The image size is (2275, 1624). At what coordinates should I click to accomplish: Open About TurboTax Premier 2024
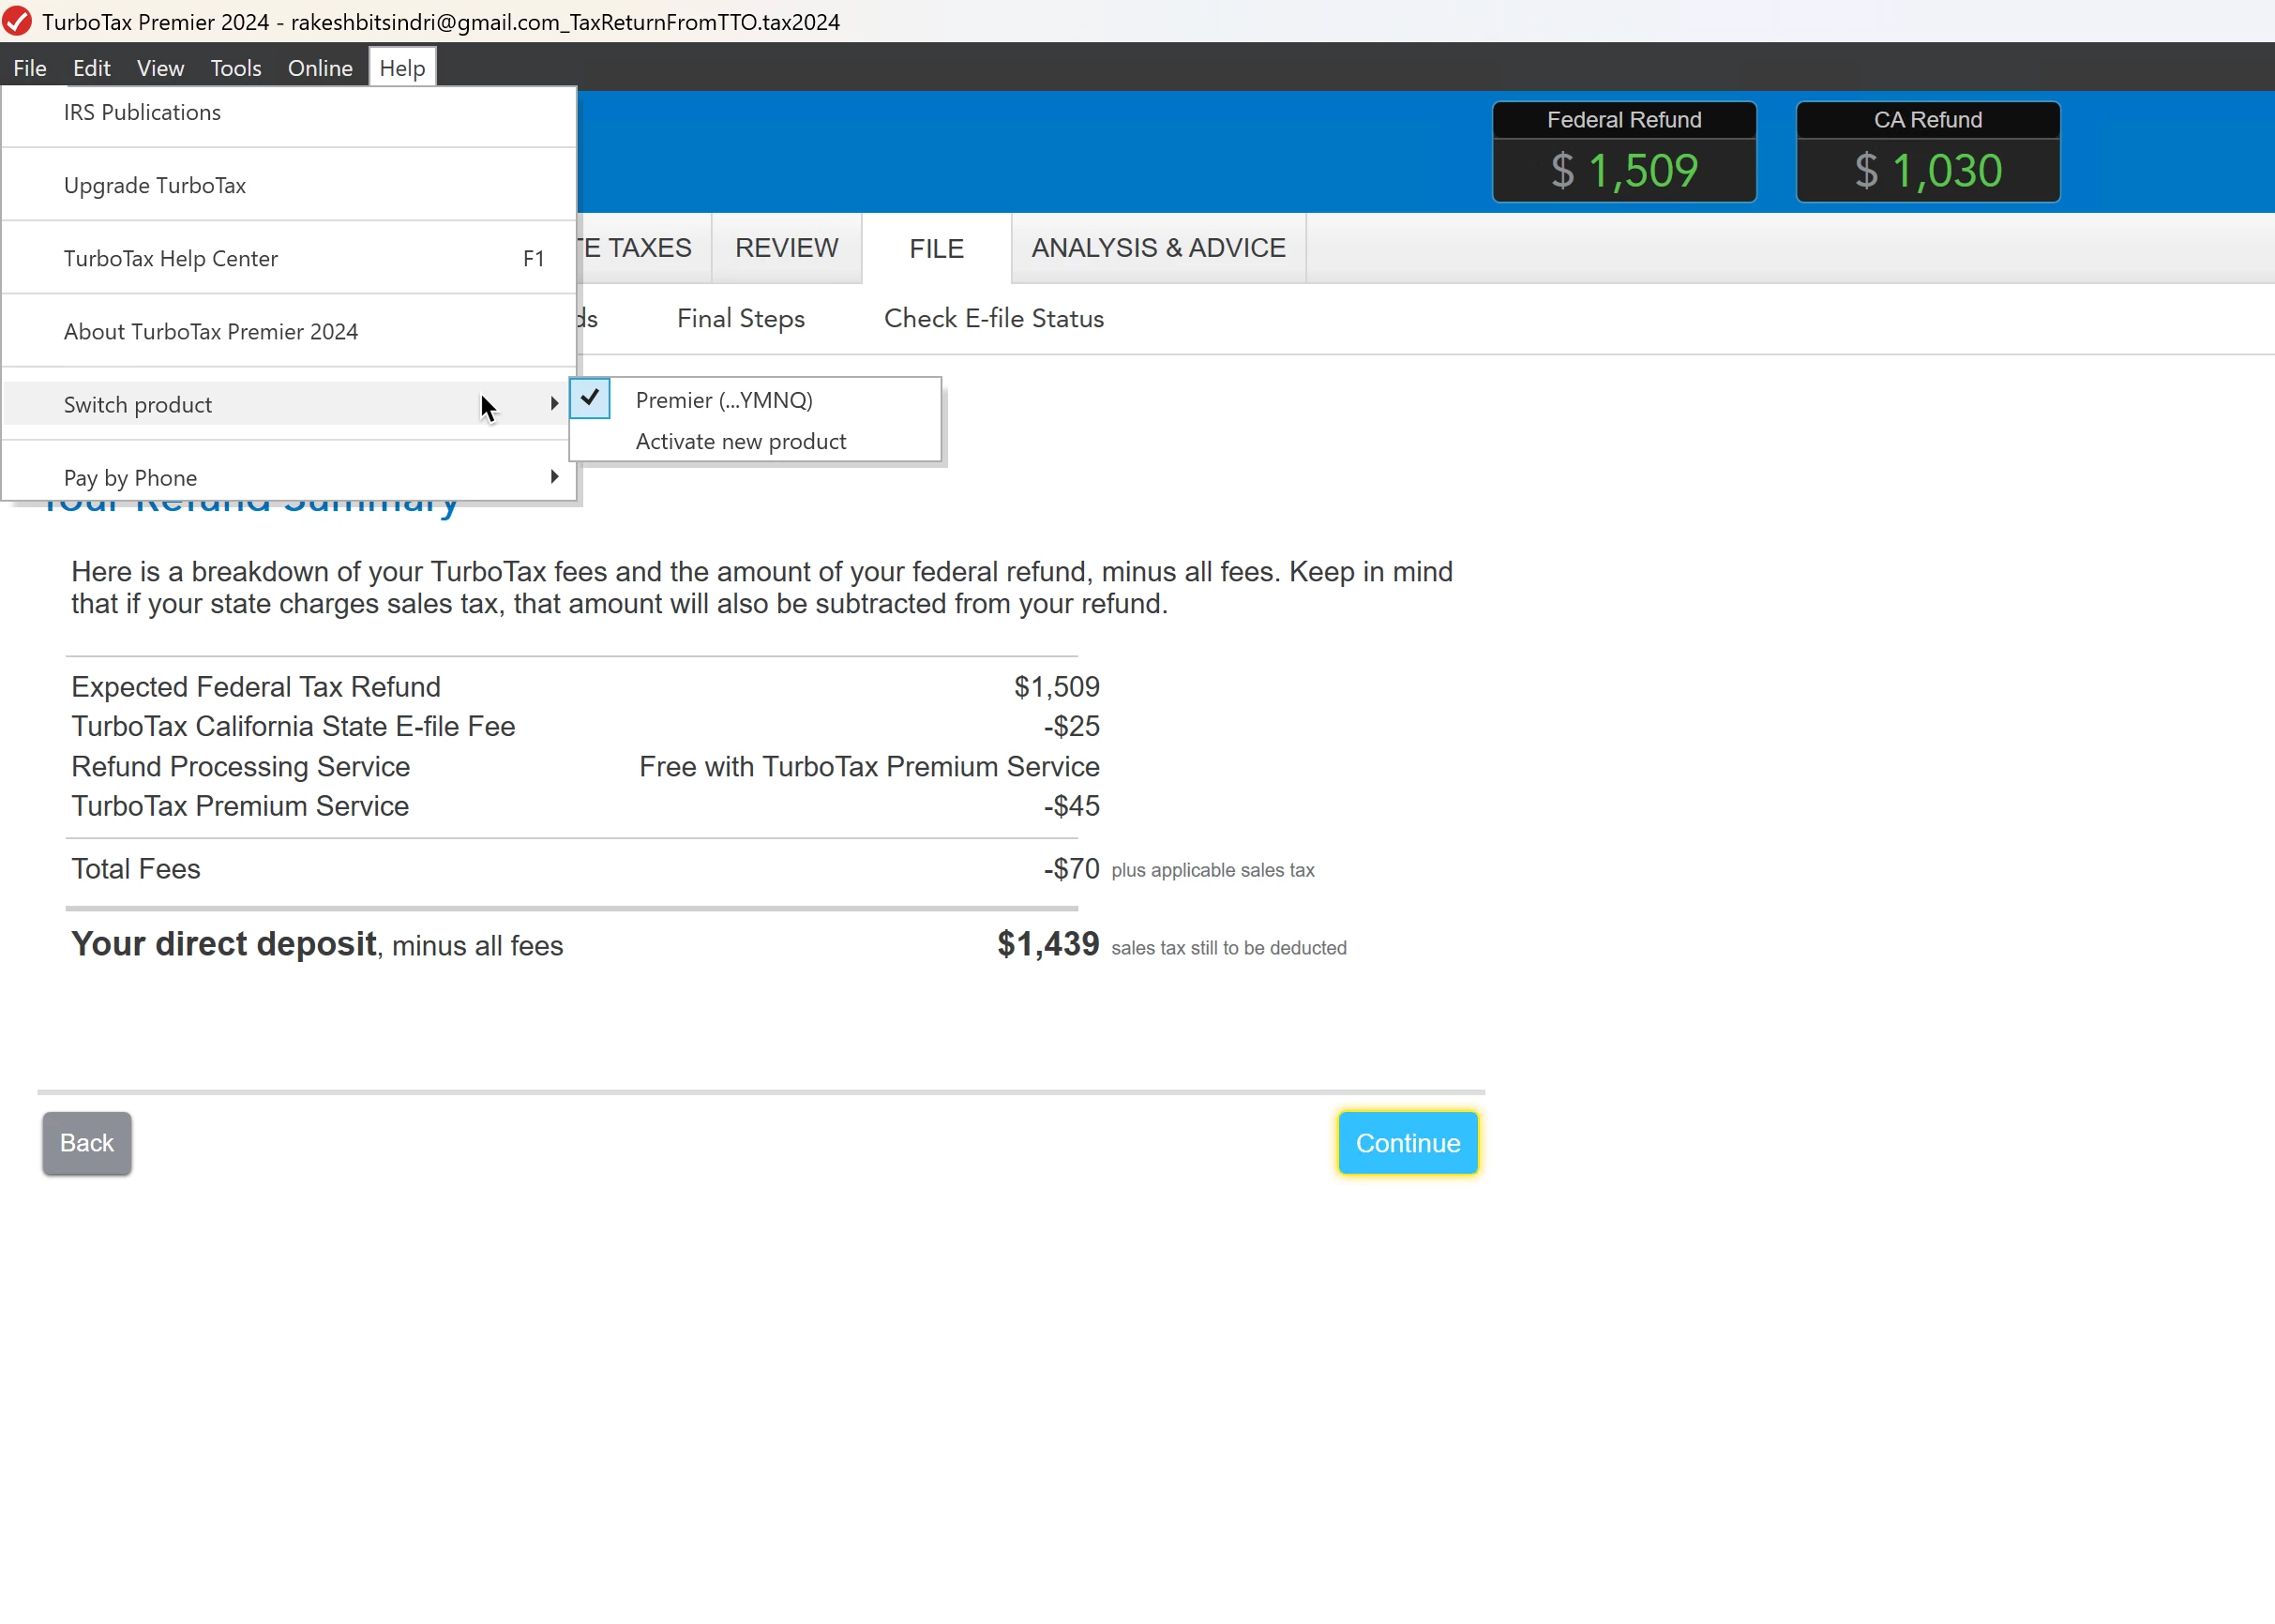click(x=211, y=331)
